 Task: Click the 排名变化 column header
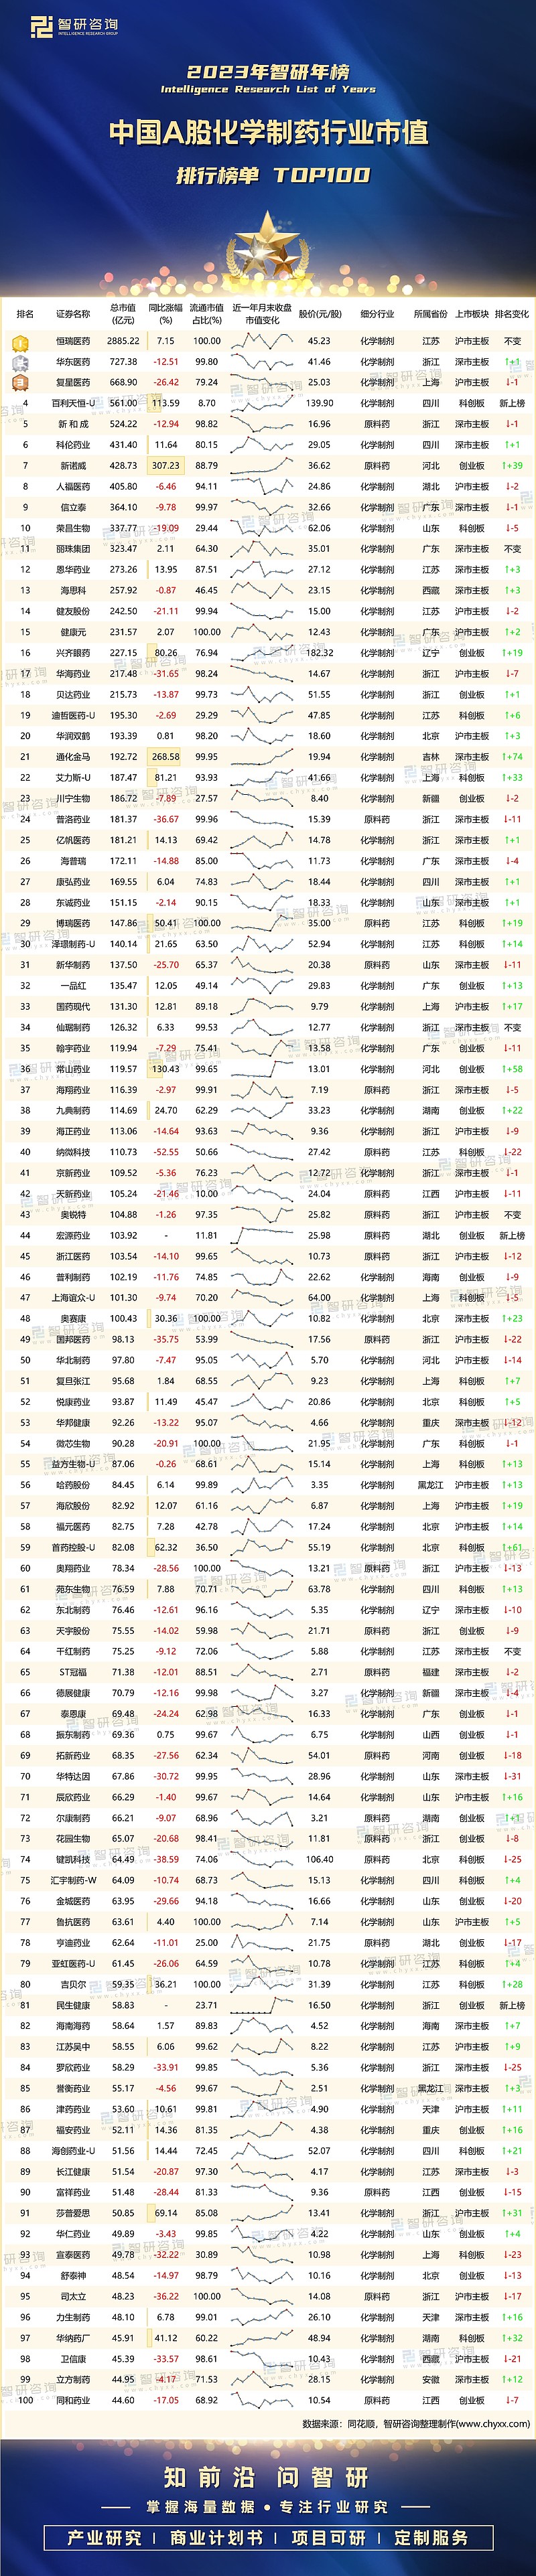[512, 314]
